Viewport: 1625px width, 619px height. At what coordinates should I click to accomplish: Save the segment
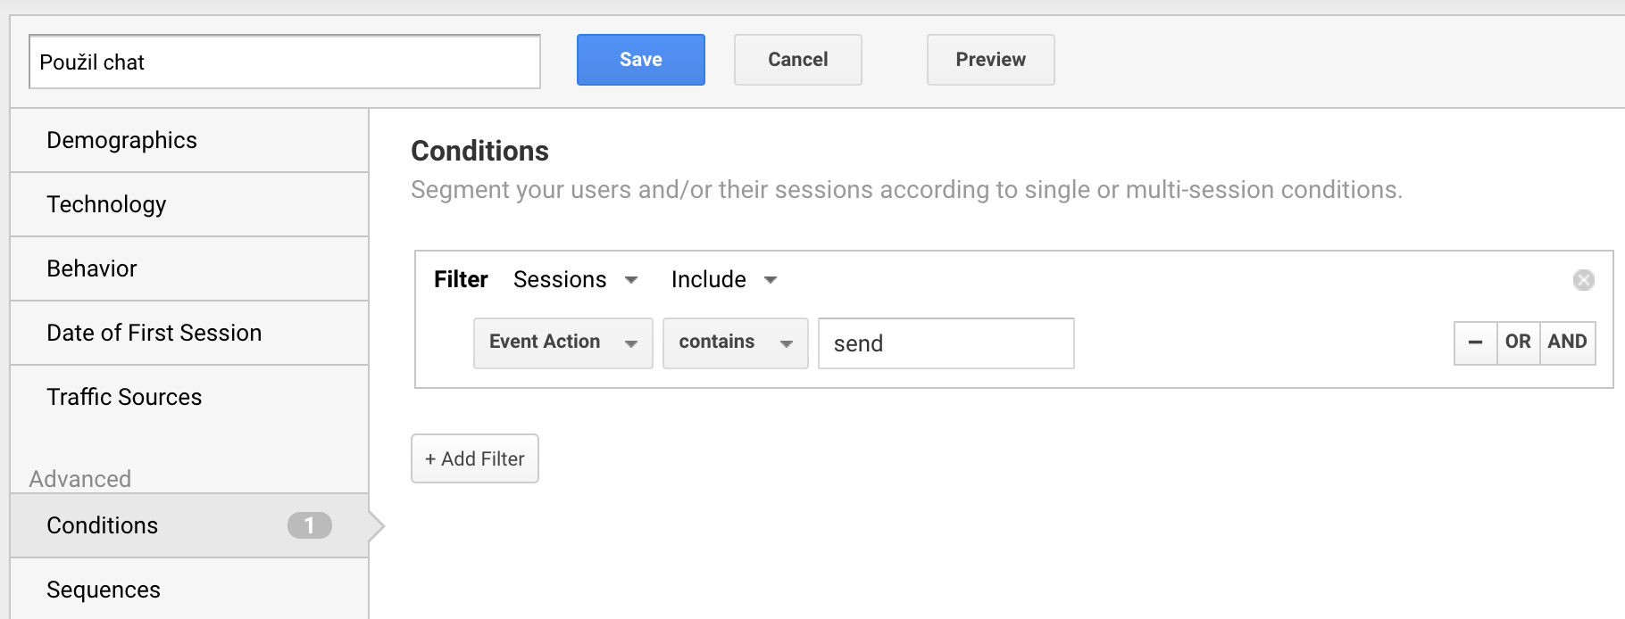(640, 60)
